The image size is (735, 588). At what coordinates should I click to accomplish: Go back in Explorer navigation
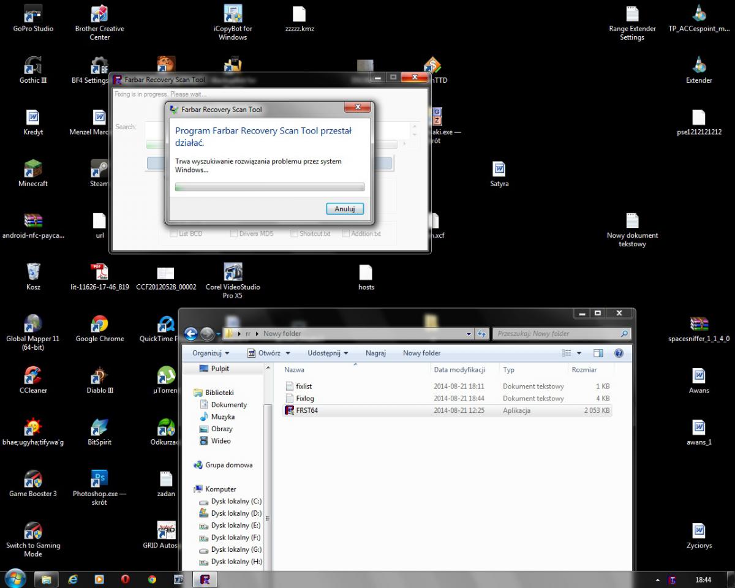tap(190, 334)
